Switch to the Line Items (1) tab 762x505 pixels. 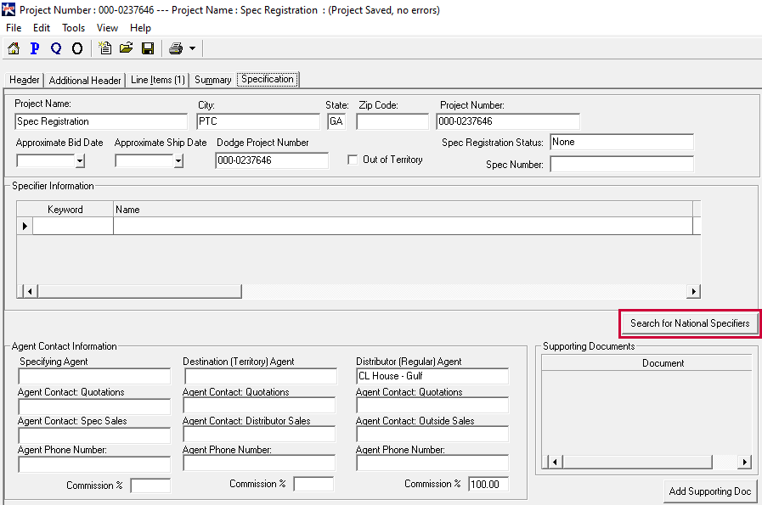[157, 80]
